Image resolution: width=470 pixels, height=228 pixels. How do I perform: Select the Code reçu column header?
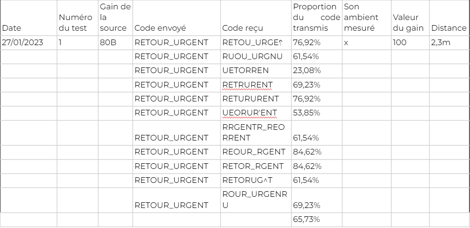point(256,18)
